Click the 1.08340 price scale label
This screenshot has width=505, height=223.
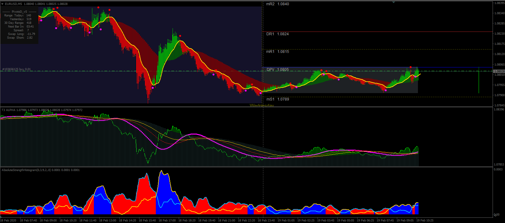pyautogui.click(x=499, y=13)
